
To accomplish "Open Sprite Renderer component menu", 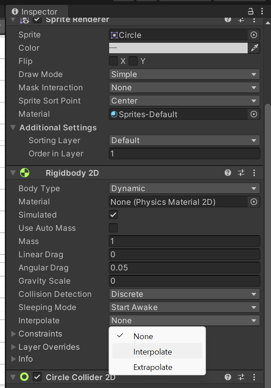I will 254,20.
